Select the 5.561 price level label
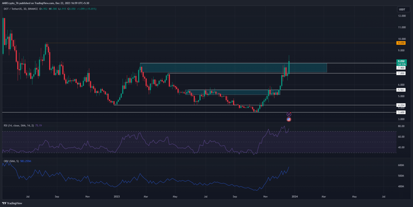413x207 pixels. tap(401, 90)
